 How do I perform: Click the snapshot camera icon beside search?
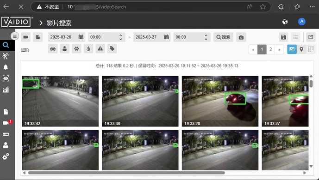[241, 37]
